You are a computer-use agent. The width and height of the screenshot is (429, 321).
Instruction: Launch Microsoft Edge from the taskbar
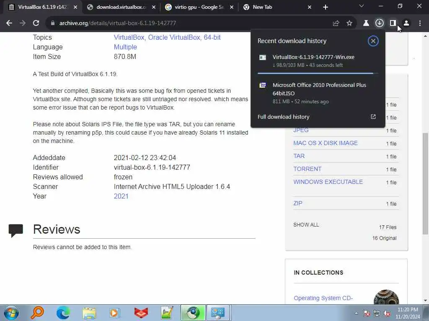(x=63, y=313)
